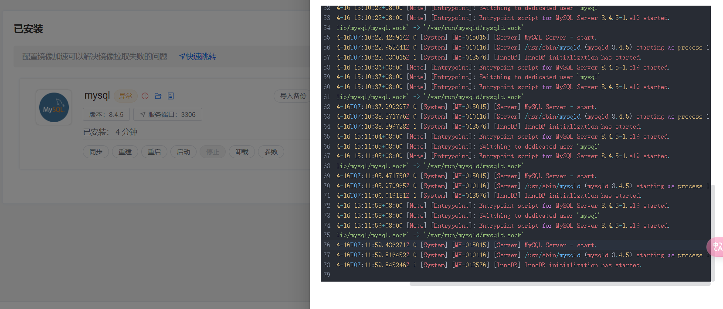Click the MySQL dolphin app logo
The width and height of the screenshot is (723, 309).
click(x=54, y=107)
